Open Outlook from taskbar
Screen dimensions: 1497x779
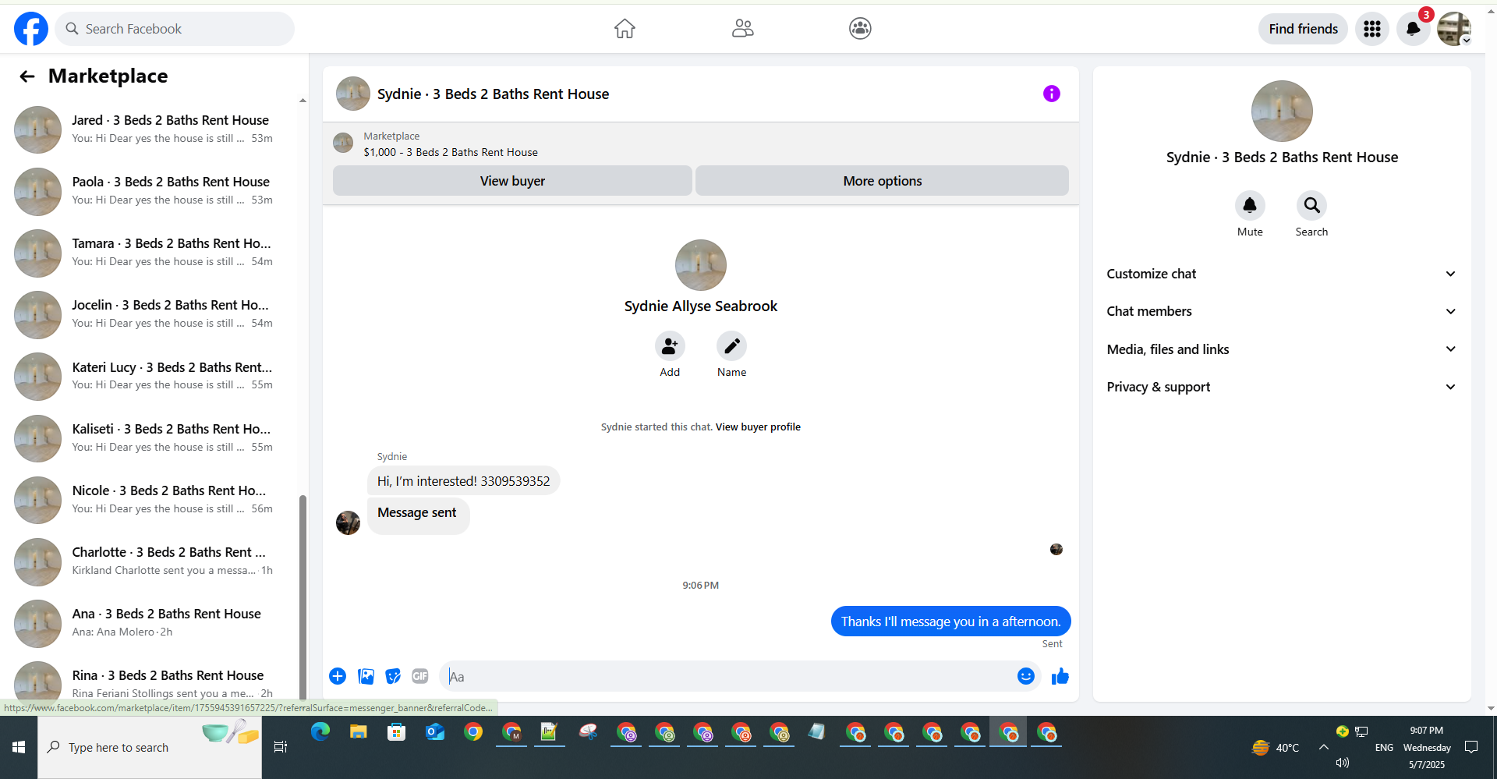[x=435, y=732]
